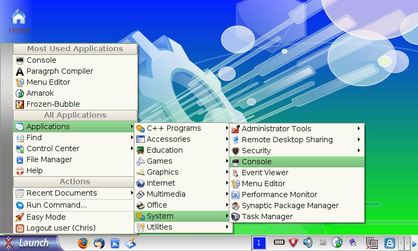Switch to virtual desktop 1
This screenshot has width=418, height=251.
[x=259, y=243]
